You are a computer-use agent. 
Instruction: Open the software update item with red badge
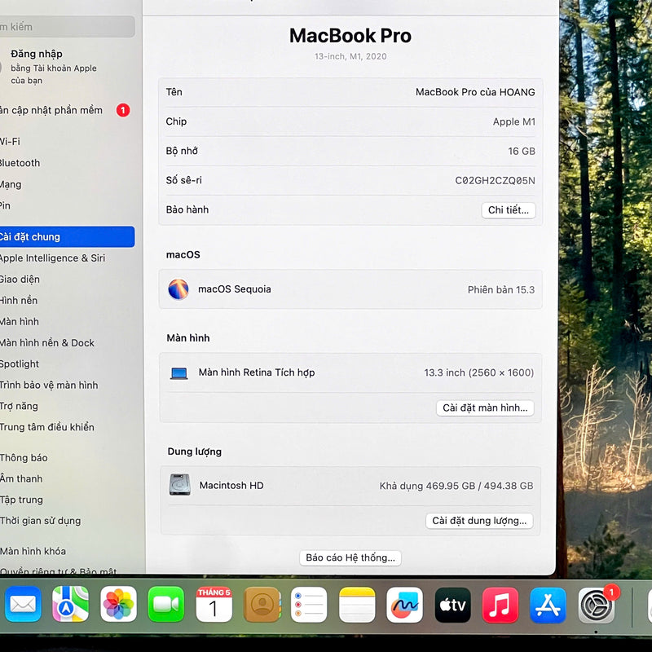pyautogui.click(x=64, y=110)
